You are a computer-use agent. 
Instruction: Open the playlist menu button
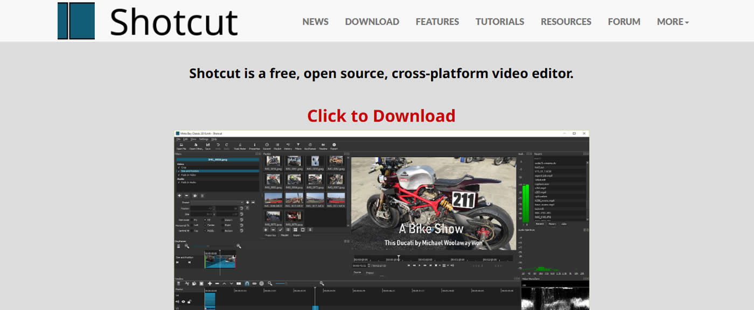(x=310, y=230)
